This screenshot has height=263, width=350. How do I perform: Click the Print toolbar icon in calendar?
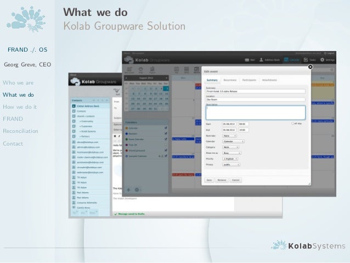pyautogui.click(x=140, y=70)
